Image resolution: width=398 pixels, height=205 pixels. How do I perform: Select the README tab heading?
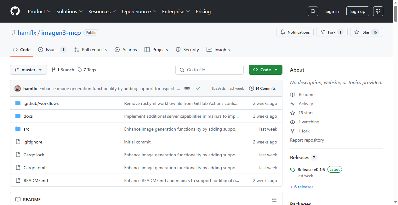point(28,200)
